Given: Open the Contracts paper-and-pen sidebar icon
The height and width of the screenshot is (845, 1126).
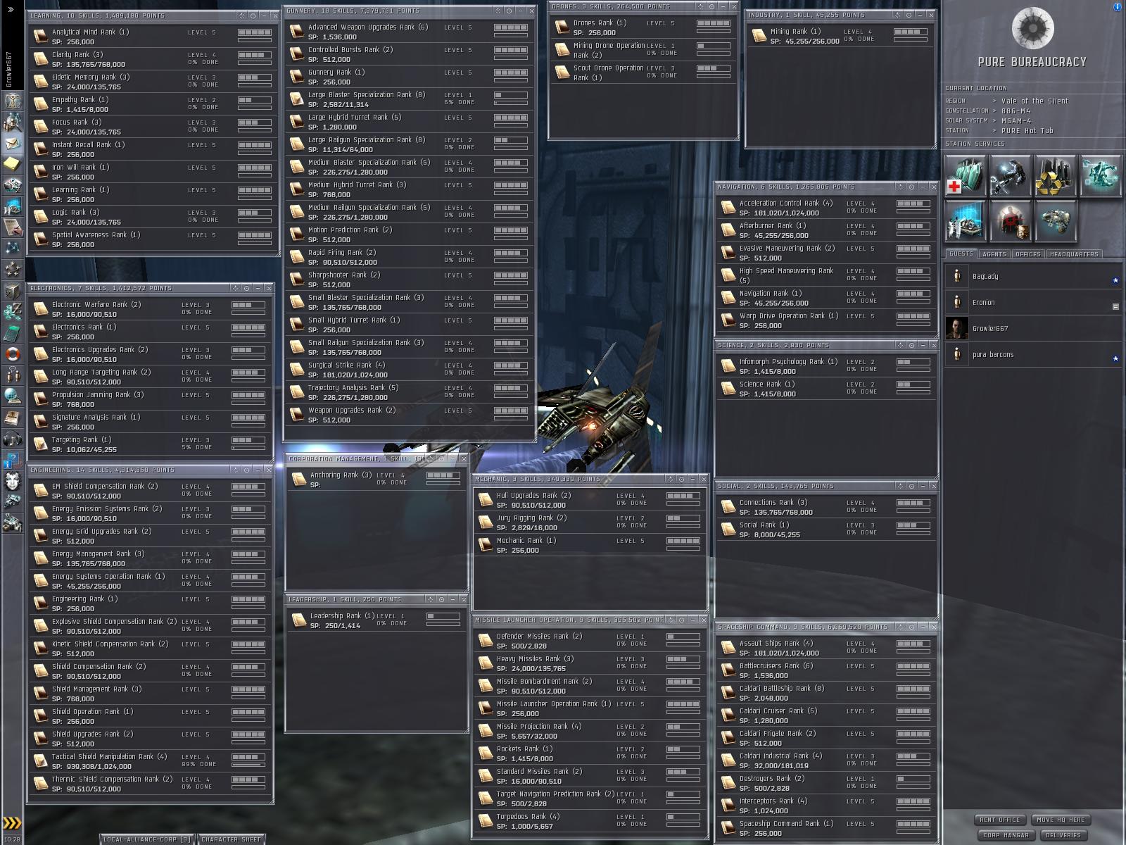Looking at the screenshot, I should click(x=13, y=227).
